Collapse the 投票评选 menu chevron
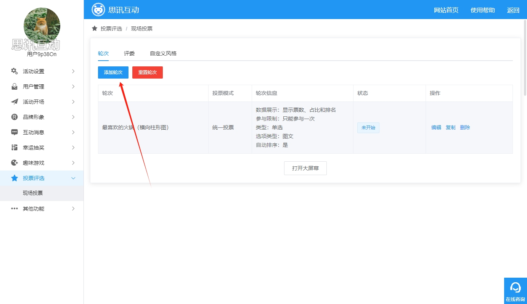The image size is (527, 304). point(73,178)
